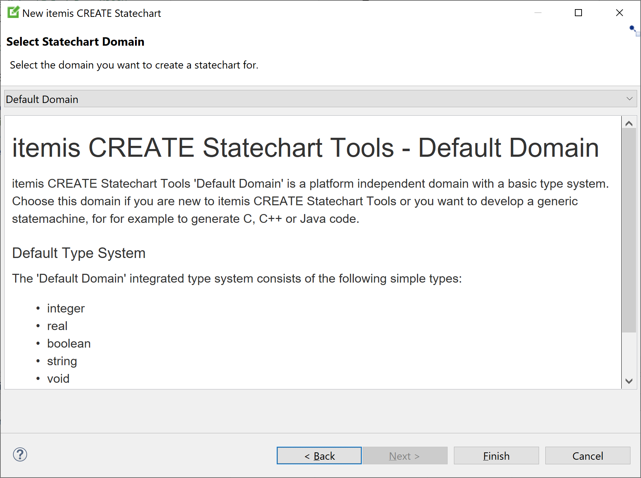This screenshot has width=641, height=478.
Task: Click the 'real' list item
Action: click(x=57, y=326)
